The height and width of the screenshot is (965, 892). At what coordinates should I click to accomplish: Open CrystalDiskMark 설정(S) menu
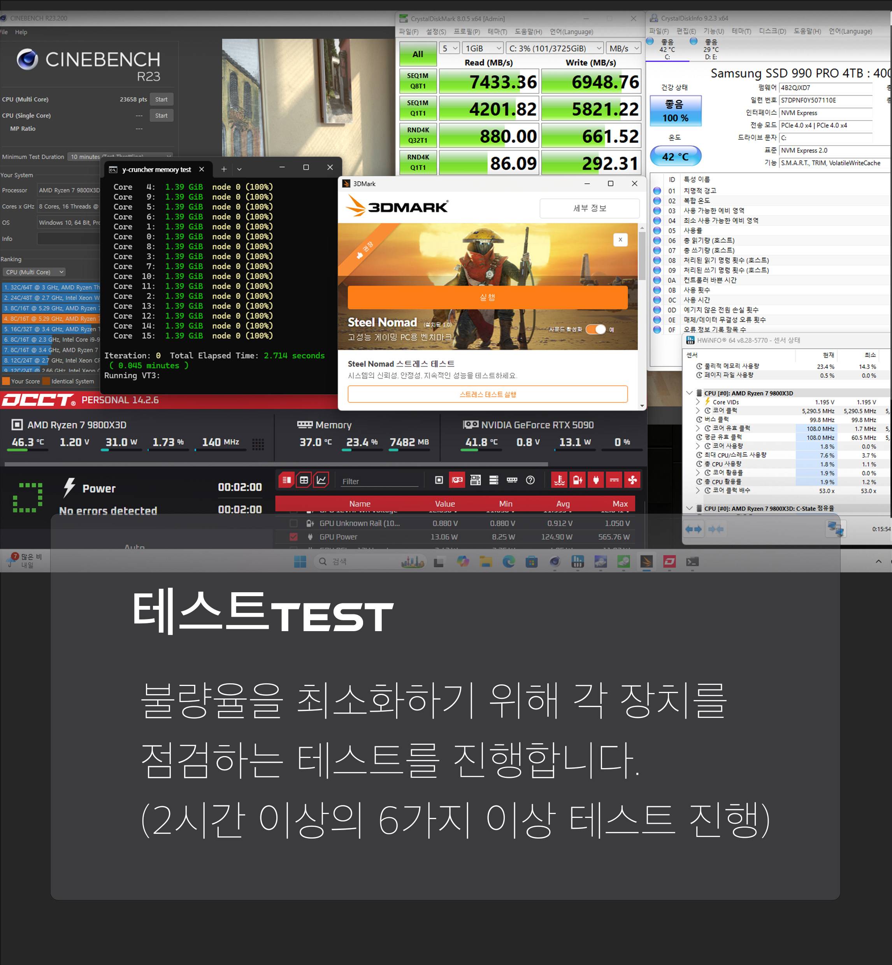coord(436,32)
